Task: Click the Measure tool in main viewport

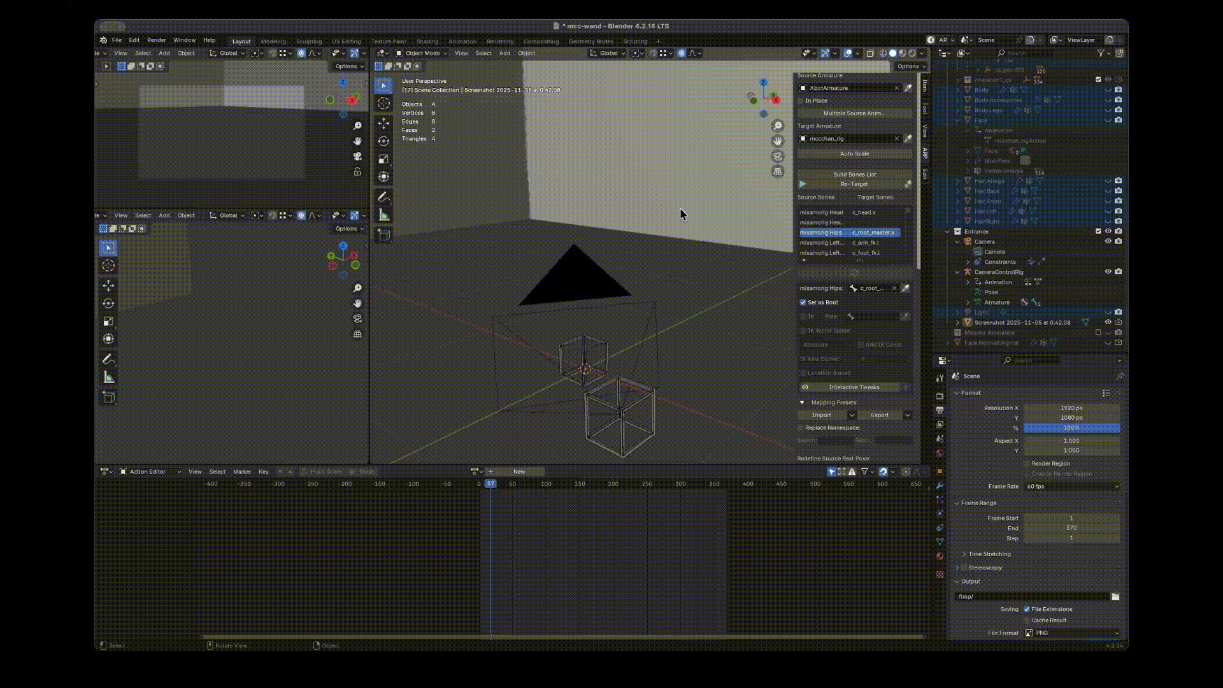Action: click(x=383, y=215)
